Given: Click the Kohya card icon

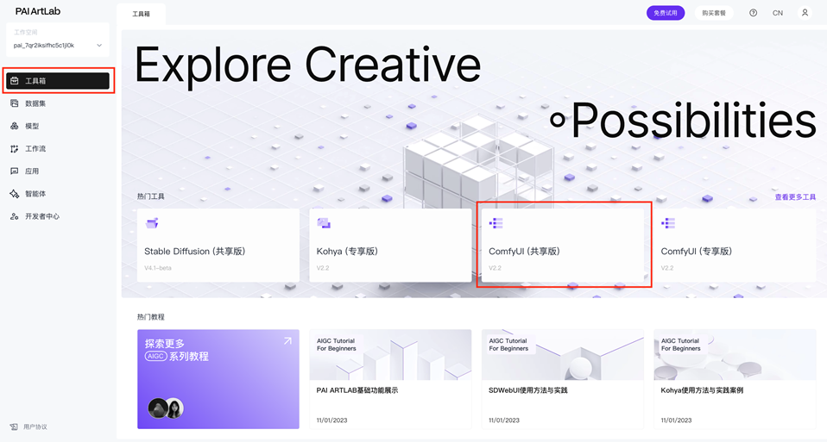Looking at the screenshot, I should 324,223.
